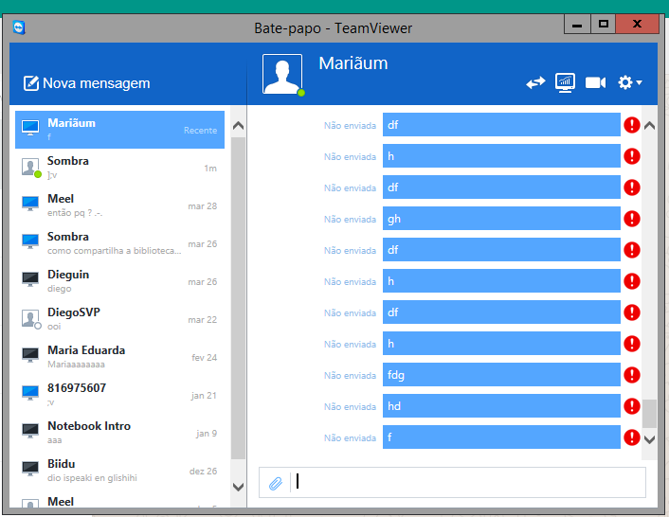
Task: Click the 816975607 computer icon
Action: [x=30, y=393]
